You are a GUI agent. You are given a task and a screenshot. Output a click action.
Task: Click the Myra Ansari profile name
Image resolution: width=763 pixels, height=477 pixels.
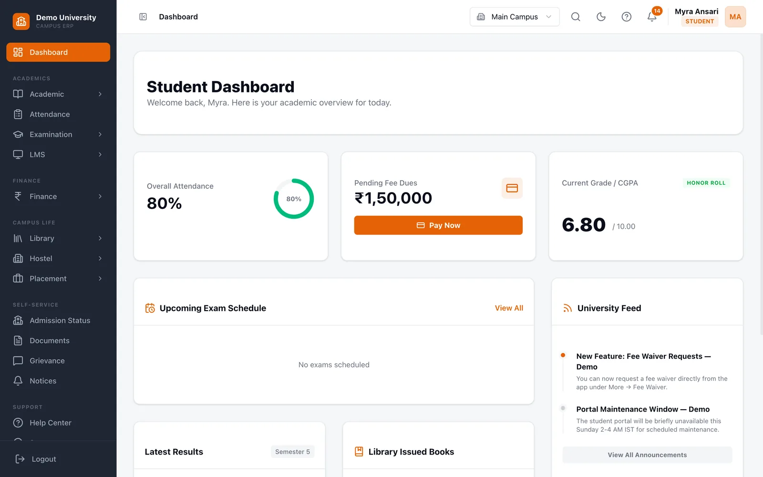696,11
